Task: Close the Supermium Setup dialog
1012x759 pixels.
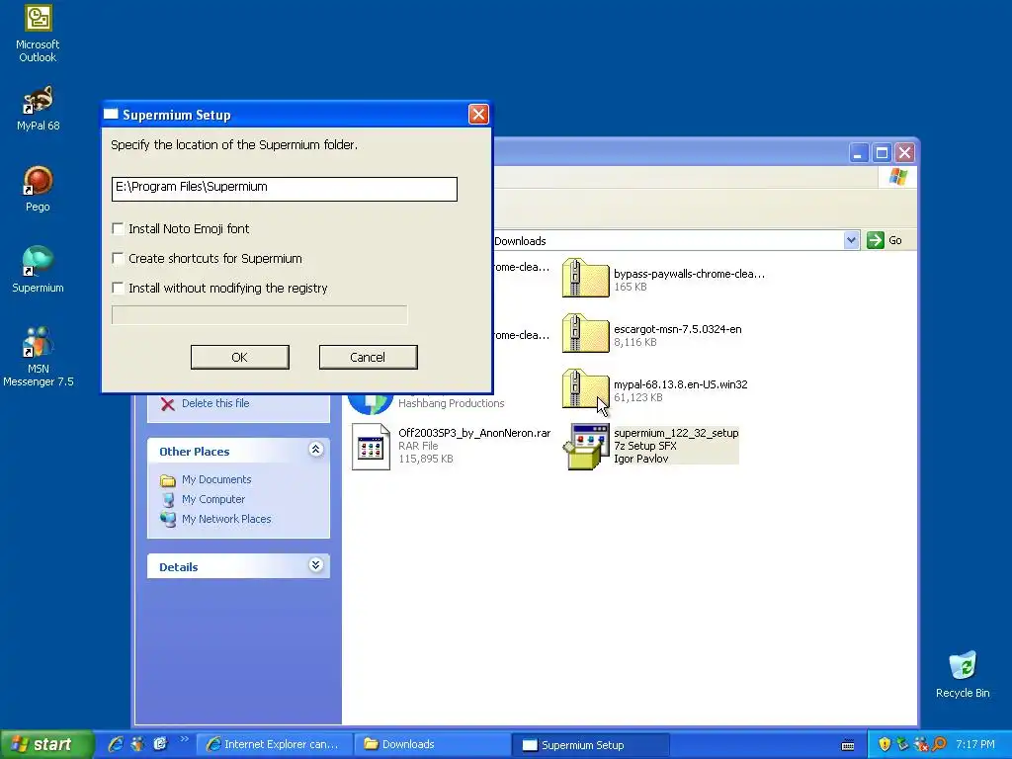Action: coord(478,115)
